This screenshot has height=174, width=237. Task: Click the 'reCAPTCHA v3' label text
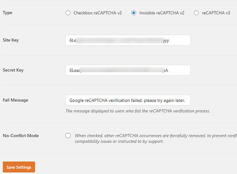216,13
